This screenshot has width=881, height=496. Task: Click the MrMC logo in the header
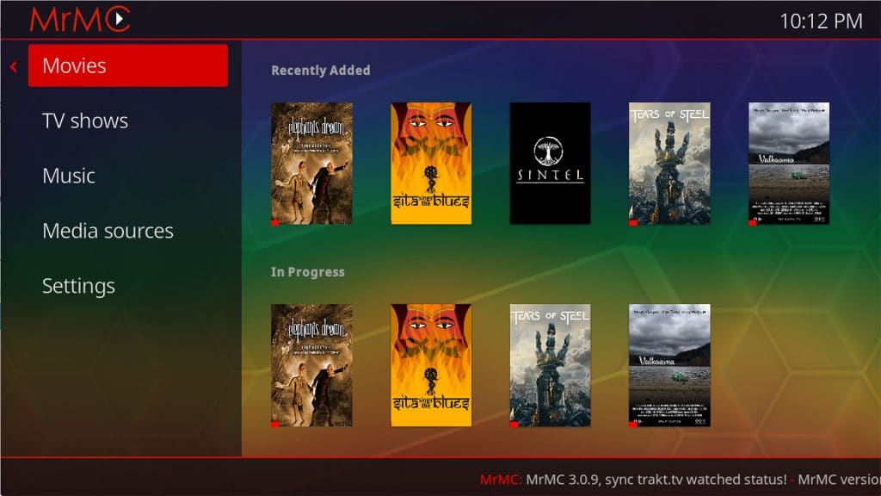(x=80, y=19)
